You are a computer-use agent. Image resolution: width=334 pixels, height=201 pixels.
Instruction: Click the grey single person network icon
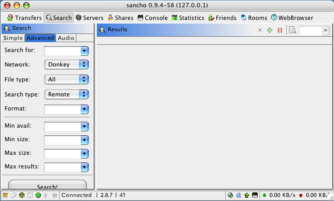(45, 195)
